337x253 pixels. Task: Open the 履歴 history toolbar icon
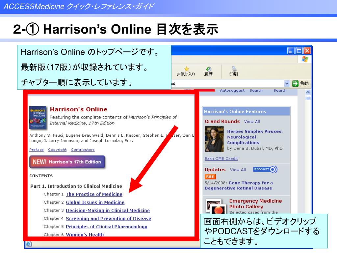coord(208,69)
